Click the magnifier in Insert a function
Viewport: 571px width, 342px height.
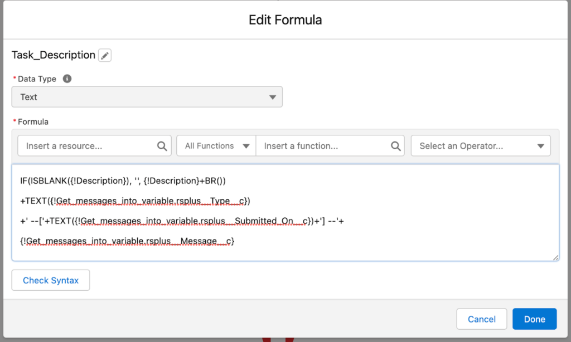point(396,146)
